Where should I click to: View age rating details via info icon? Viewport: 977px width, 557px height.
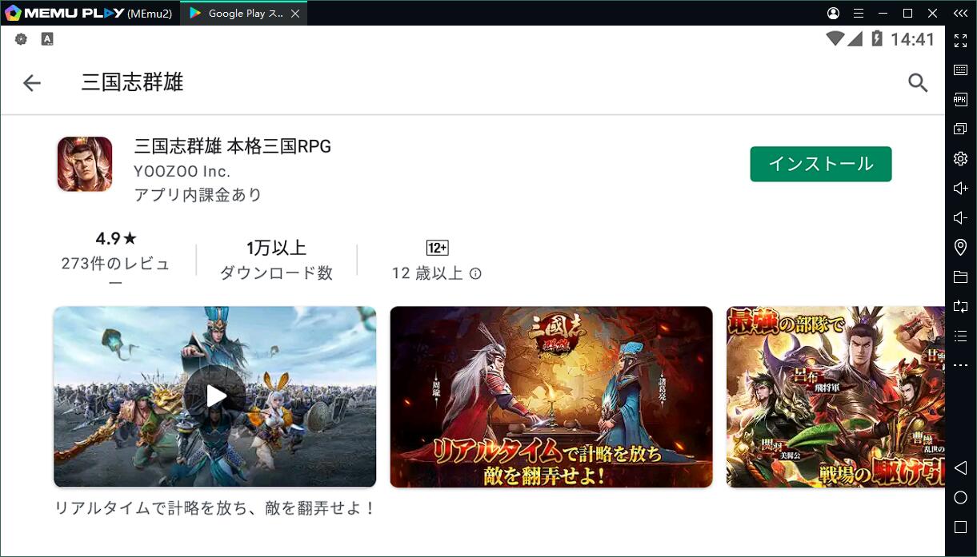475,273
